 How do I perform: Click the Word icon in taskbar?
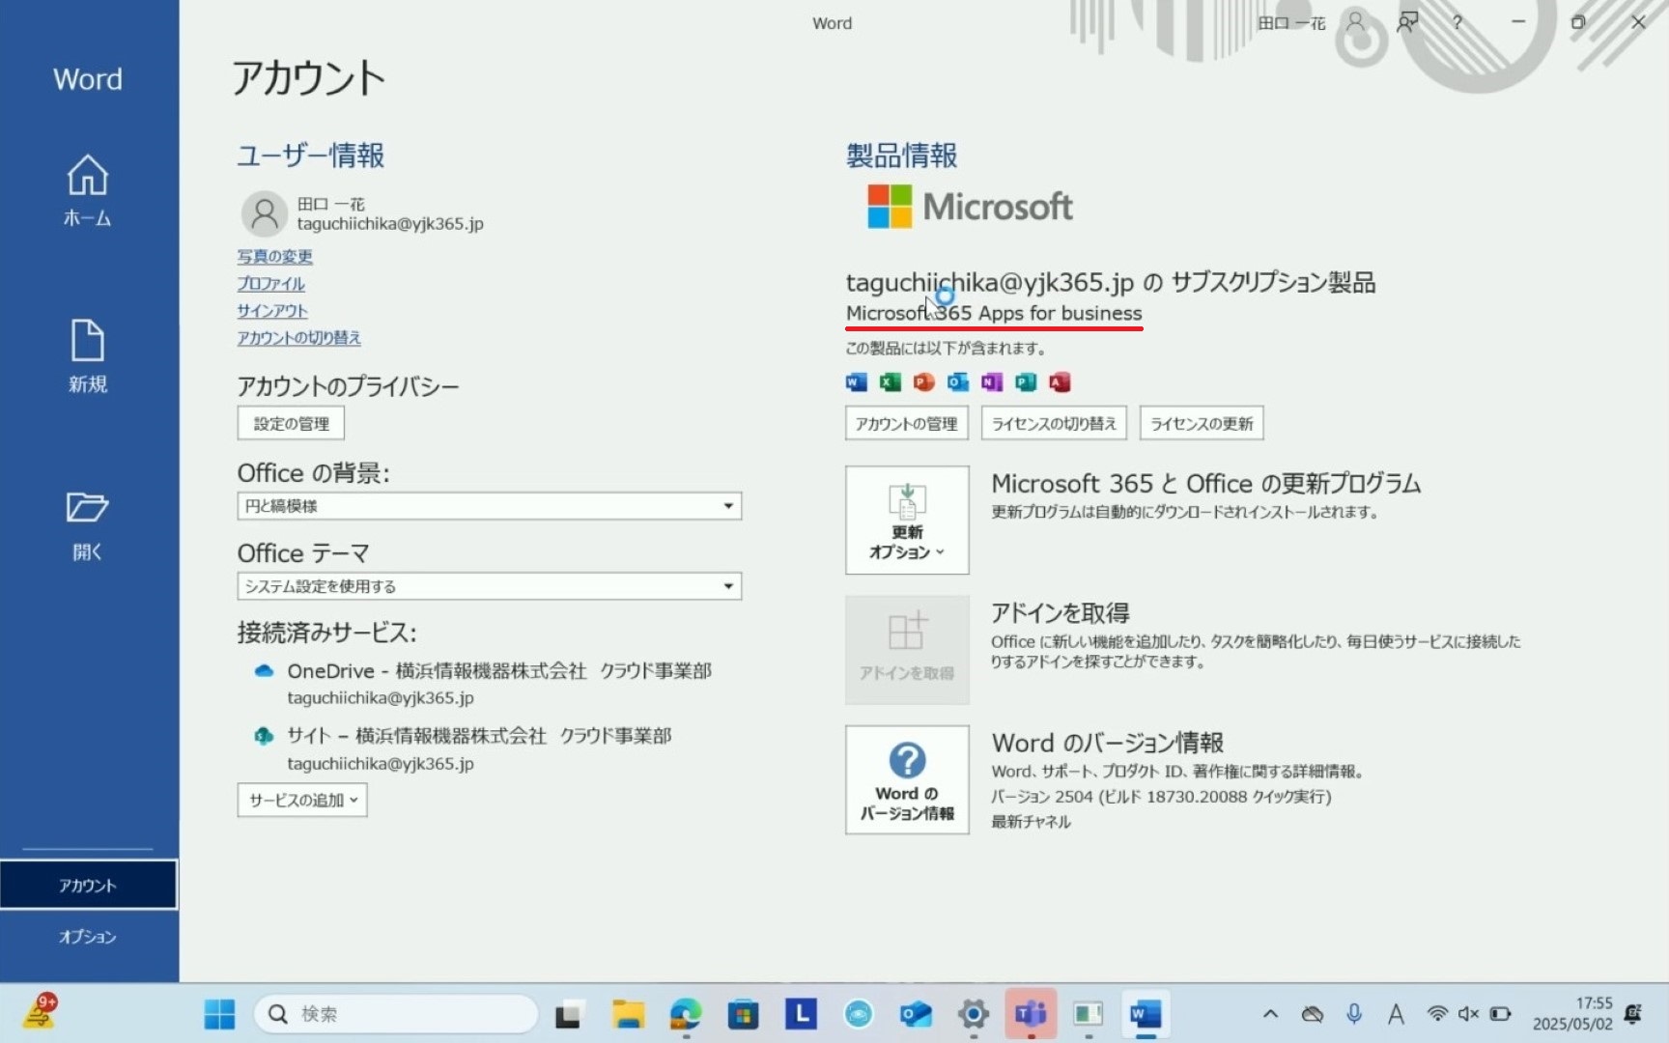(1146, 1014)
